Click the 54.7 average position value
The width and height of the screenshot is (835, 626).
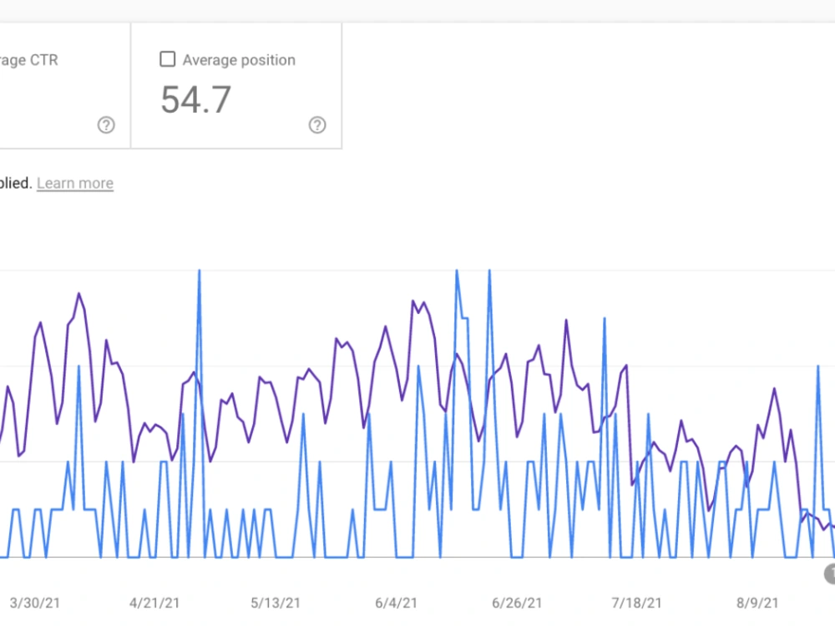pos(196,99)
